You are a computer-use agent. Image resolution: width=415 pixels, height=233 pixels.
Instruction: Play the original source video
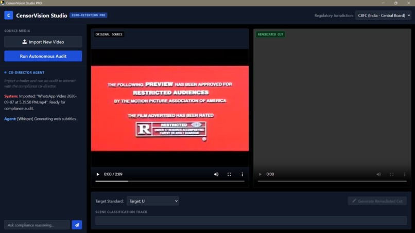click(x=98, y=174)
